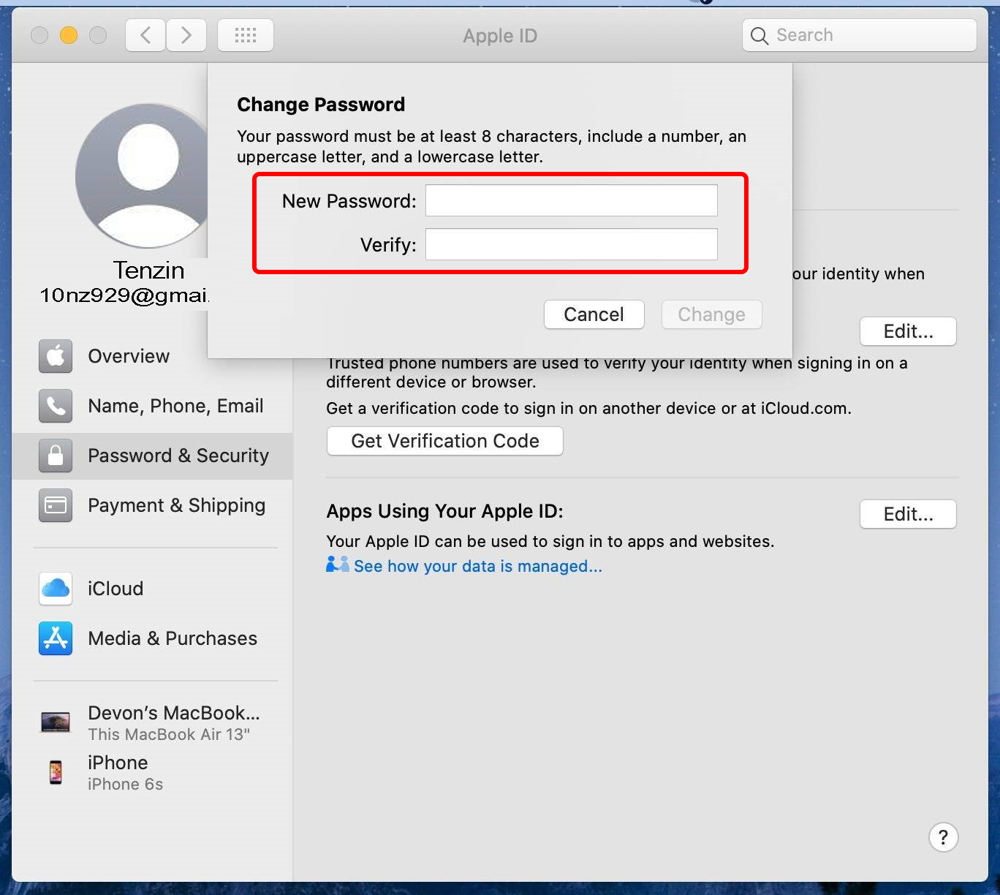The image size is (1000, 895).
Task: Open iCloud via the blue cloud icon
Action: pyautogui.click(x=56, y=589)
